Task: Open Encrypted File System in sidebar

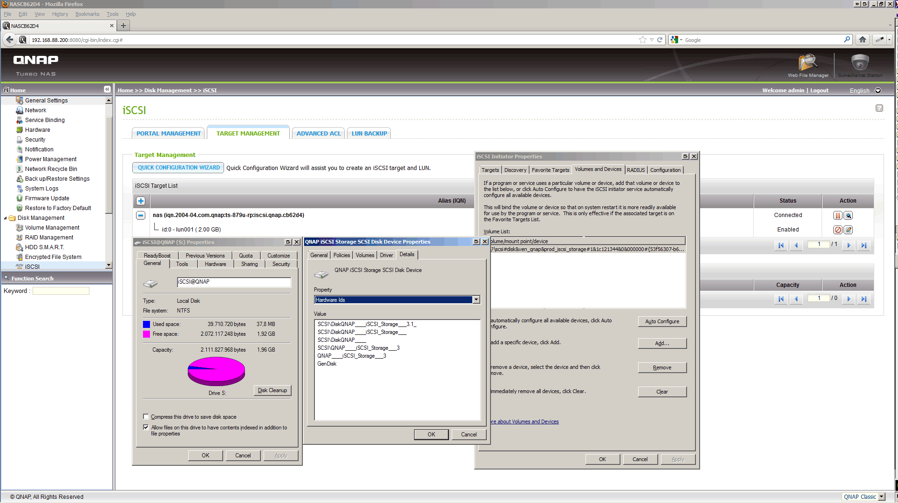Action: click(x=53, y=257)
